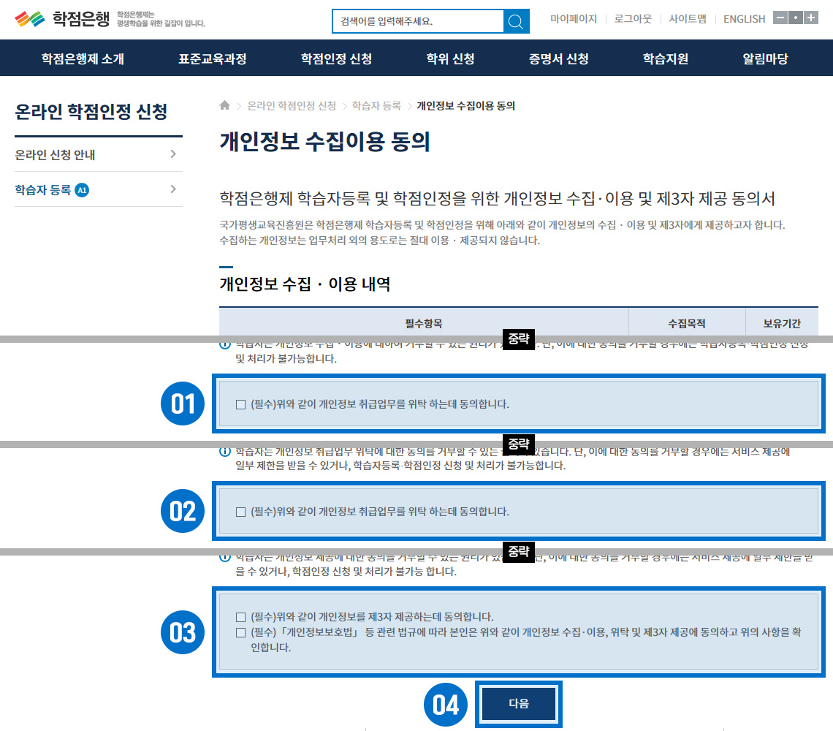This screenshot has height=731, width=833.
Task: Open the 증명서 신청 menu
Action: [558, 59]
